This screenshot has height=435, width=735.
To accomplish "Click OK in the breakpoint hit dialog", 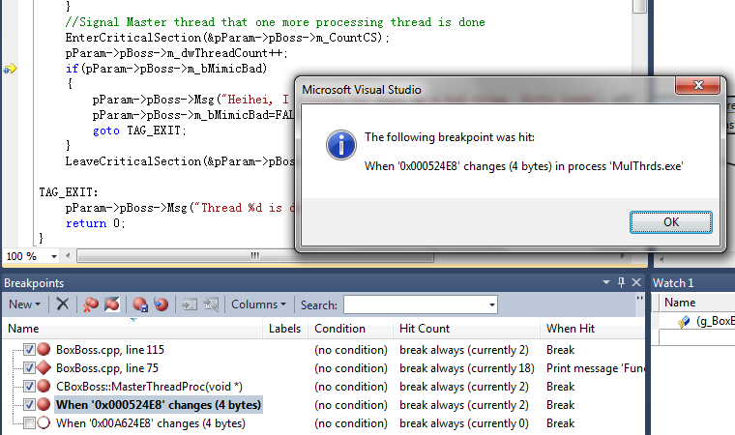I will [670, 221].
